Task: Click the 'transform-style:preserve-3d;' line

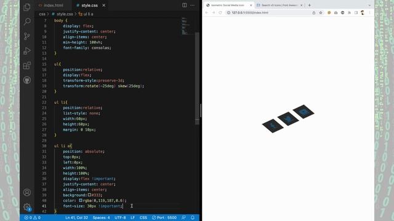Action: [x=94, y=80]
